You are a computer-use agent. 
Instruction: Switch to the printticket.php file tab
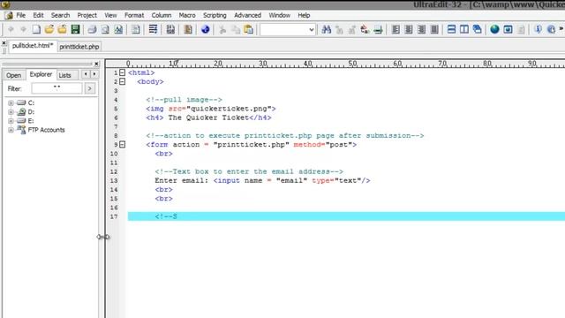point(79,47)
